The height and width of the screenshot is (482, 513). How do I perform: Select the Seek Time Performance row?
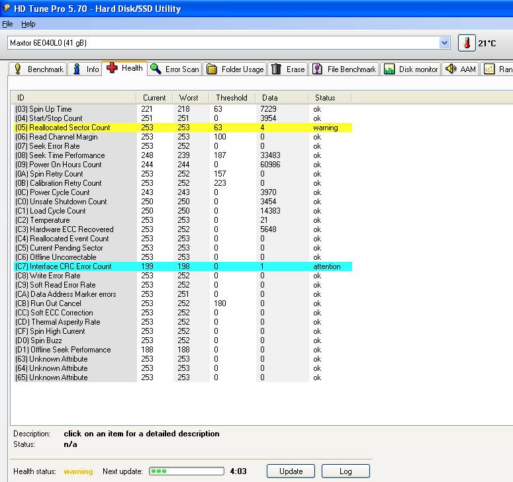[x=183, y=155]
